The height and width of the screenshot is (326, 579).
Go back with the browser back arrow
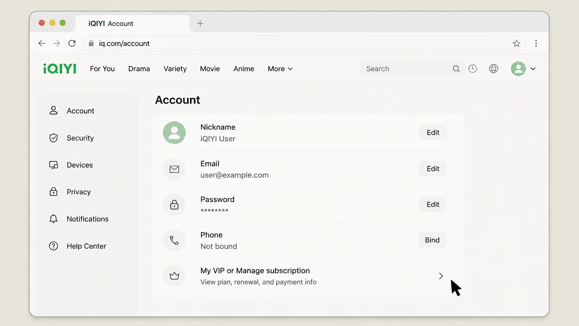pyautogui.click(x=42, y=43)
